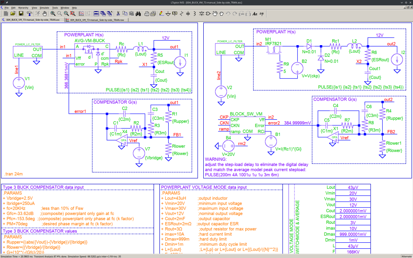
Task: Pick the Diode placement tool
Action: point(202,14)
